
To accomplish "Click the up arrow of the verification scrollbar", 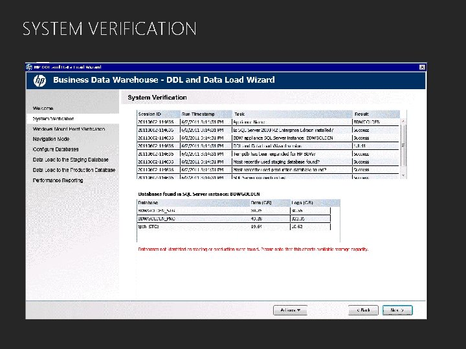I will [403, 121].
